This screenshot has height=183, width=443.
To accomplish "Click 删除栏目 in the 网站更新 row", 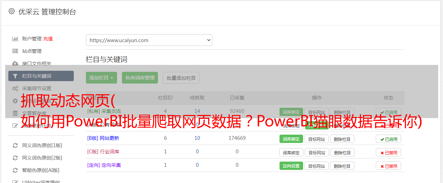I will (342, 139).
